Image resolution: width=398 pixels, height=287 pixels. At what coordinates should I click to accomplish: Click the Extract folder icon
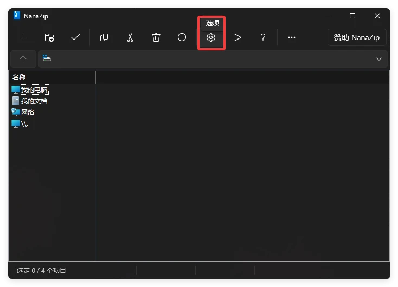[49, 37]
